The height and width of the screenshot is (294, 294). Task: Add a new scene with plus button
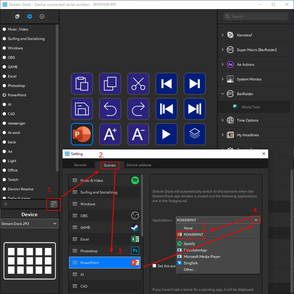tap(5, 204)
